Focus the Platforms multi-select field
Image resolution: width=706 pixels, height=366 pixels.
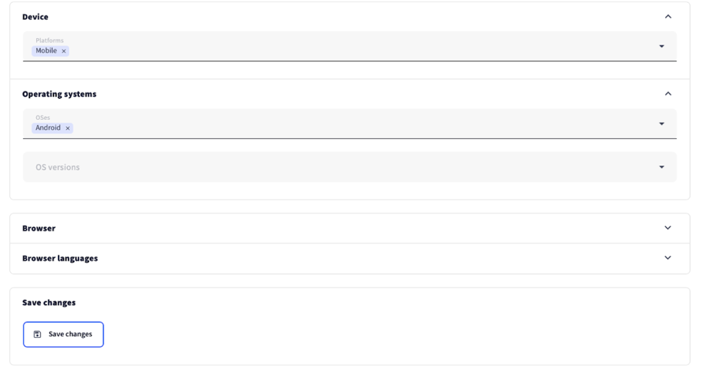pyautogui.click(x=353, y=47)
